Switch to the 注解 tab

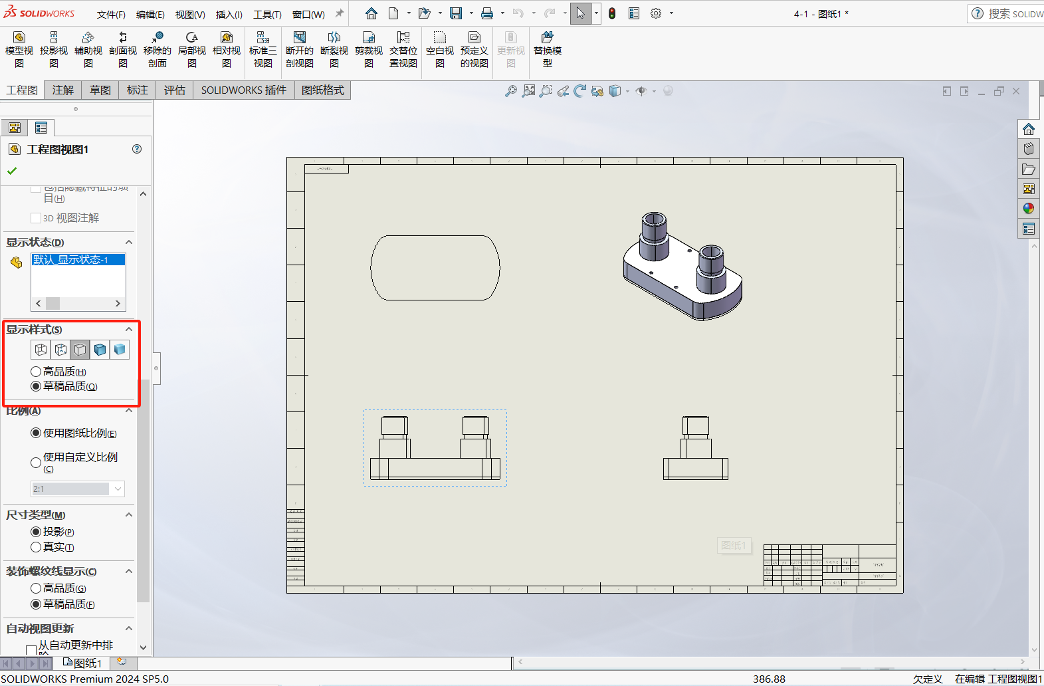63,90
